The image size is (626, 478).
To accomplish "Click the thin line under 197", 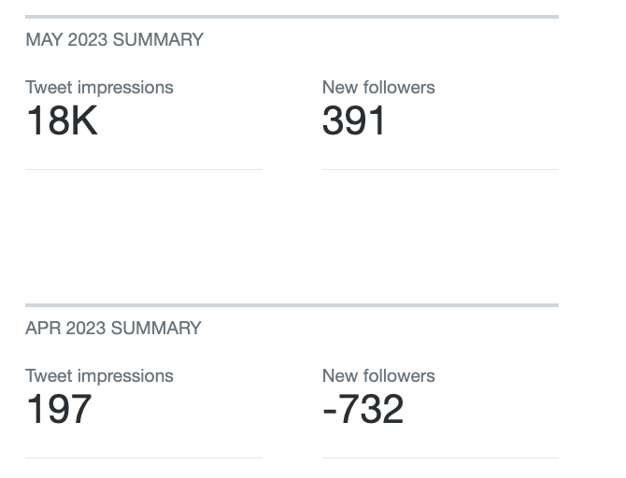I will 144,457.
